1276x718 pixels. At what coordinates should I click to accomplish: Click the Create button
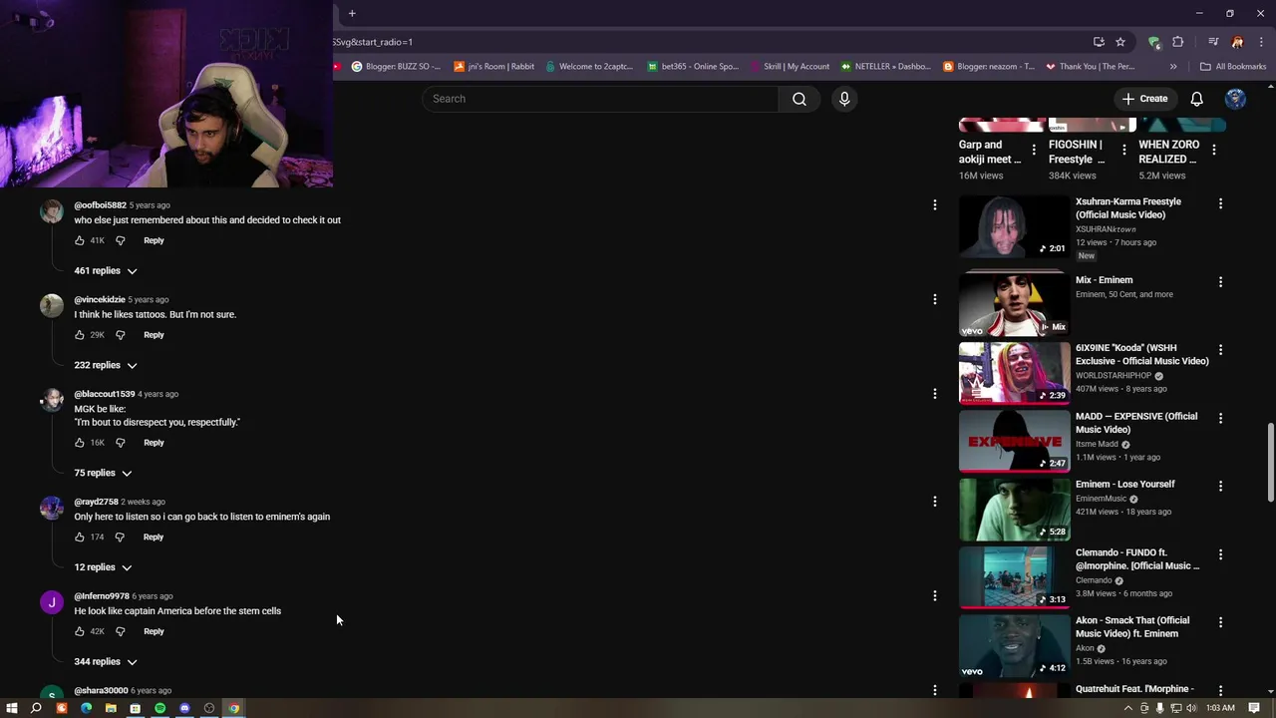1144,99
